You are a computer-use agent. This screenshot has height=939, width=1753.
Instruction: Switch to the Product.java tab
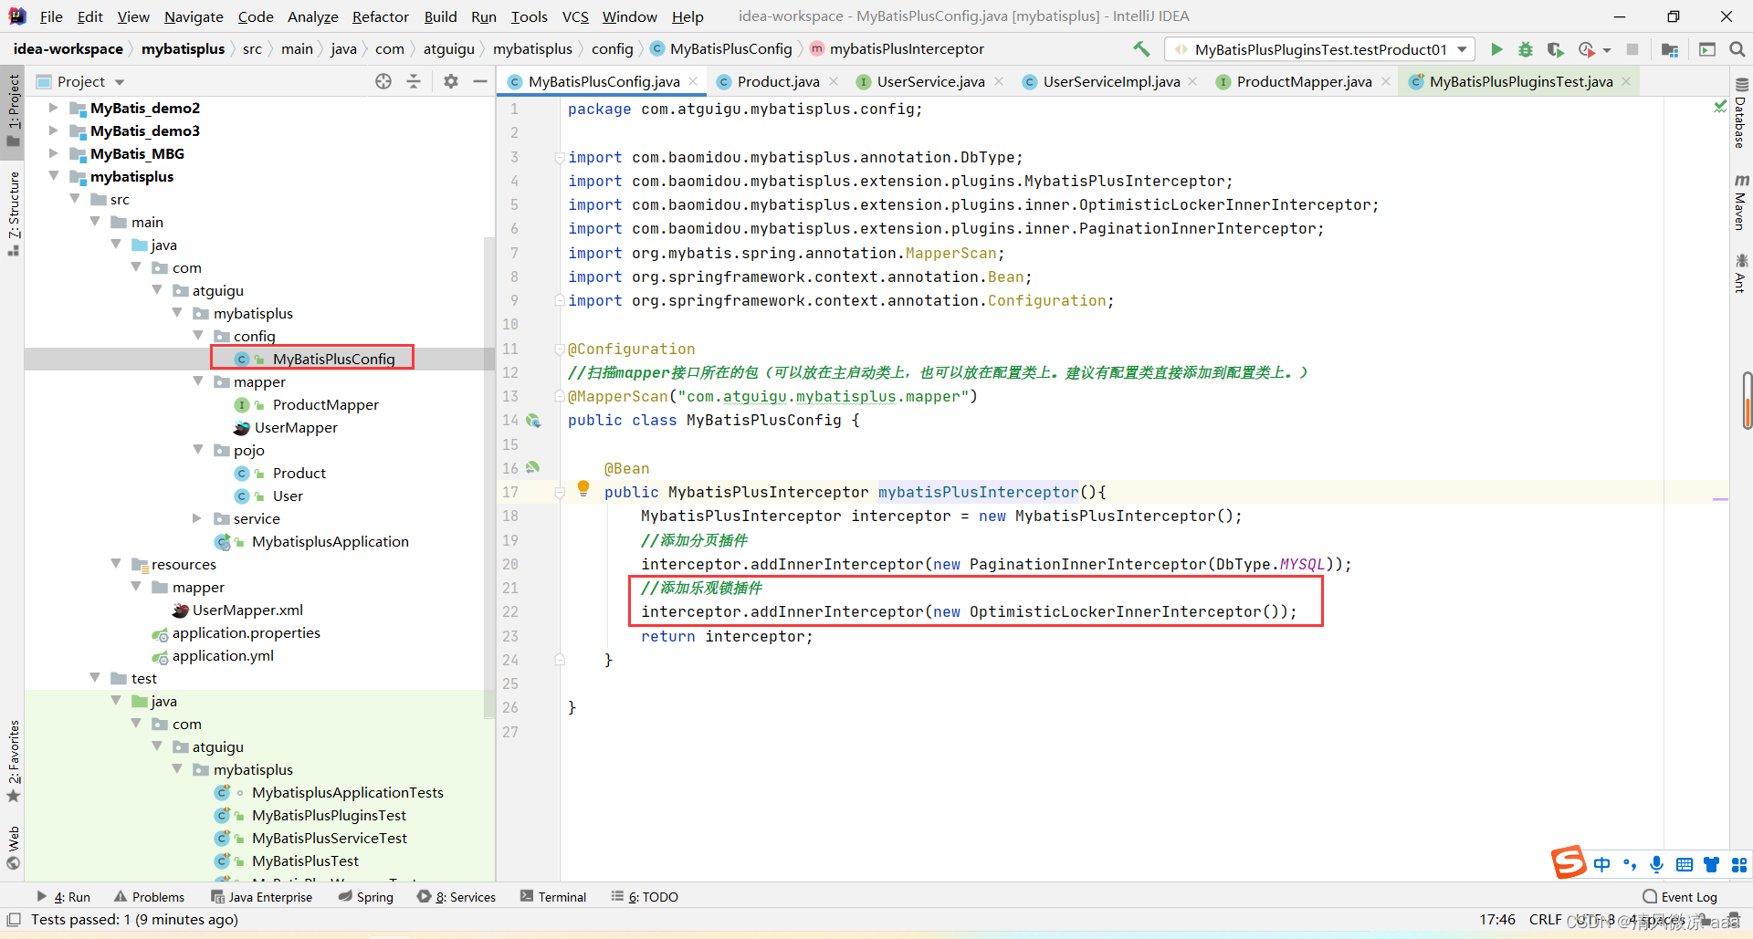point(777,82)
